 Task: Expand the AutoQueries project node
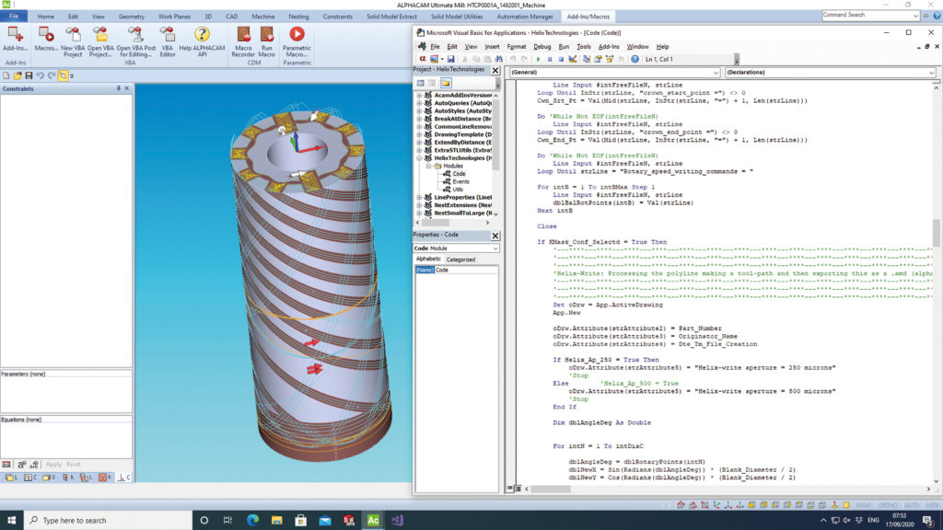tap(419, 103)
